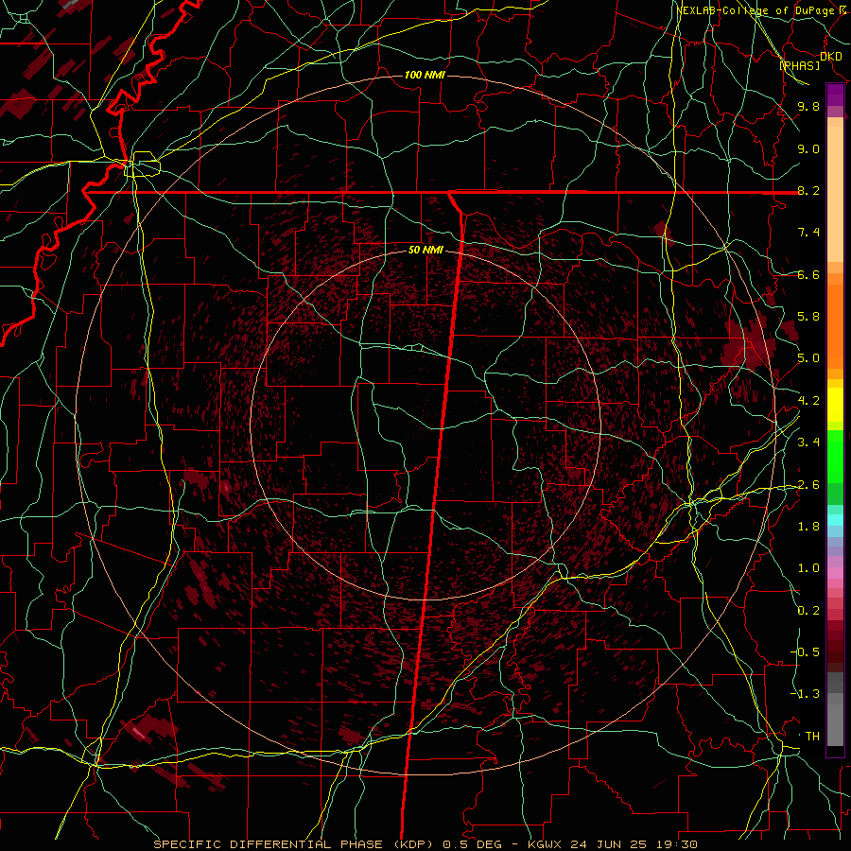Image resolution: width=851 pixels, height=851 pixels.
Task: Click the 0.2 value on the color scale
Action: coord(808,610)
